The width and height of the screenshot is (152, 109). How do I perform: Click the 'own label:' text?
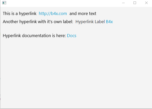tap(64, 22)
